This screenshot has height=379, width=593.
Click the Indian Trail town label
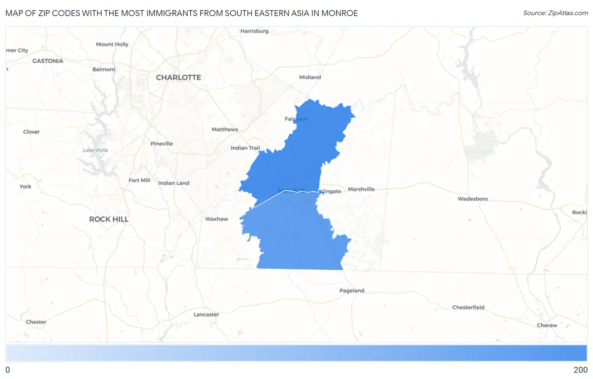coord(245,148)
